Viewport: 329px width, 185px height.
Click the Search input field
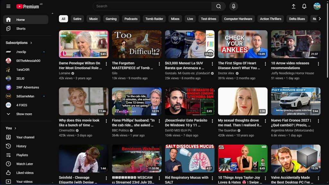point(152,6)
